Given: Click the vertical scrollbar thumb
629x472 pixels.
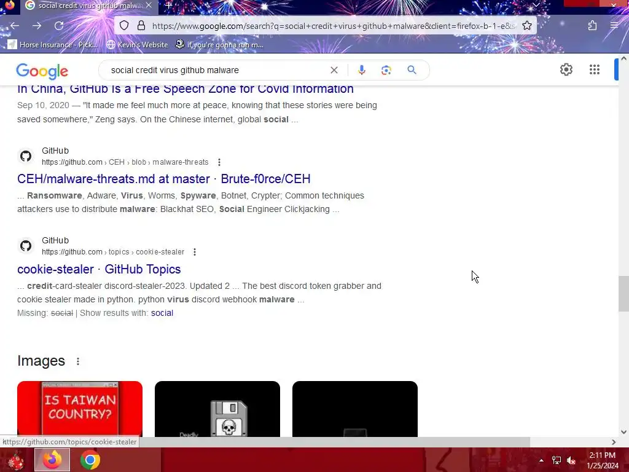Looking at the screenshot, I should tap(623, 293).
